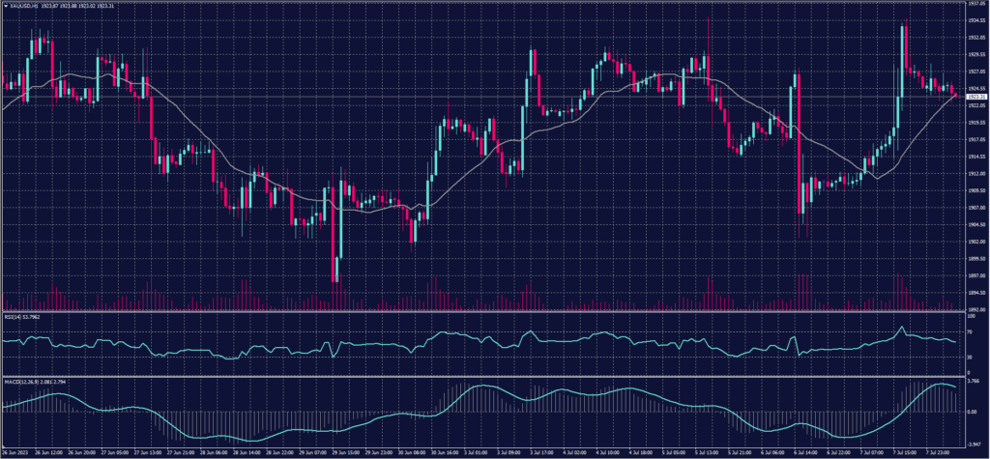The image size is (990, 459).
Task: Select the 7 Jul 23:00 time label
Action: 943,451
